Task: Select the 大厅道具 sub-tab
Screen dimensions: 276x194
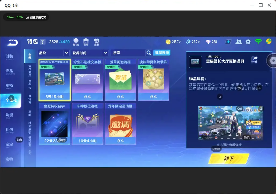Action: pyautogui.click(x=30, y=70)
